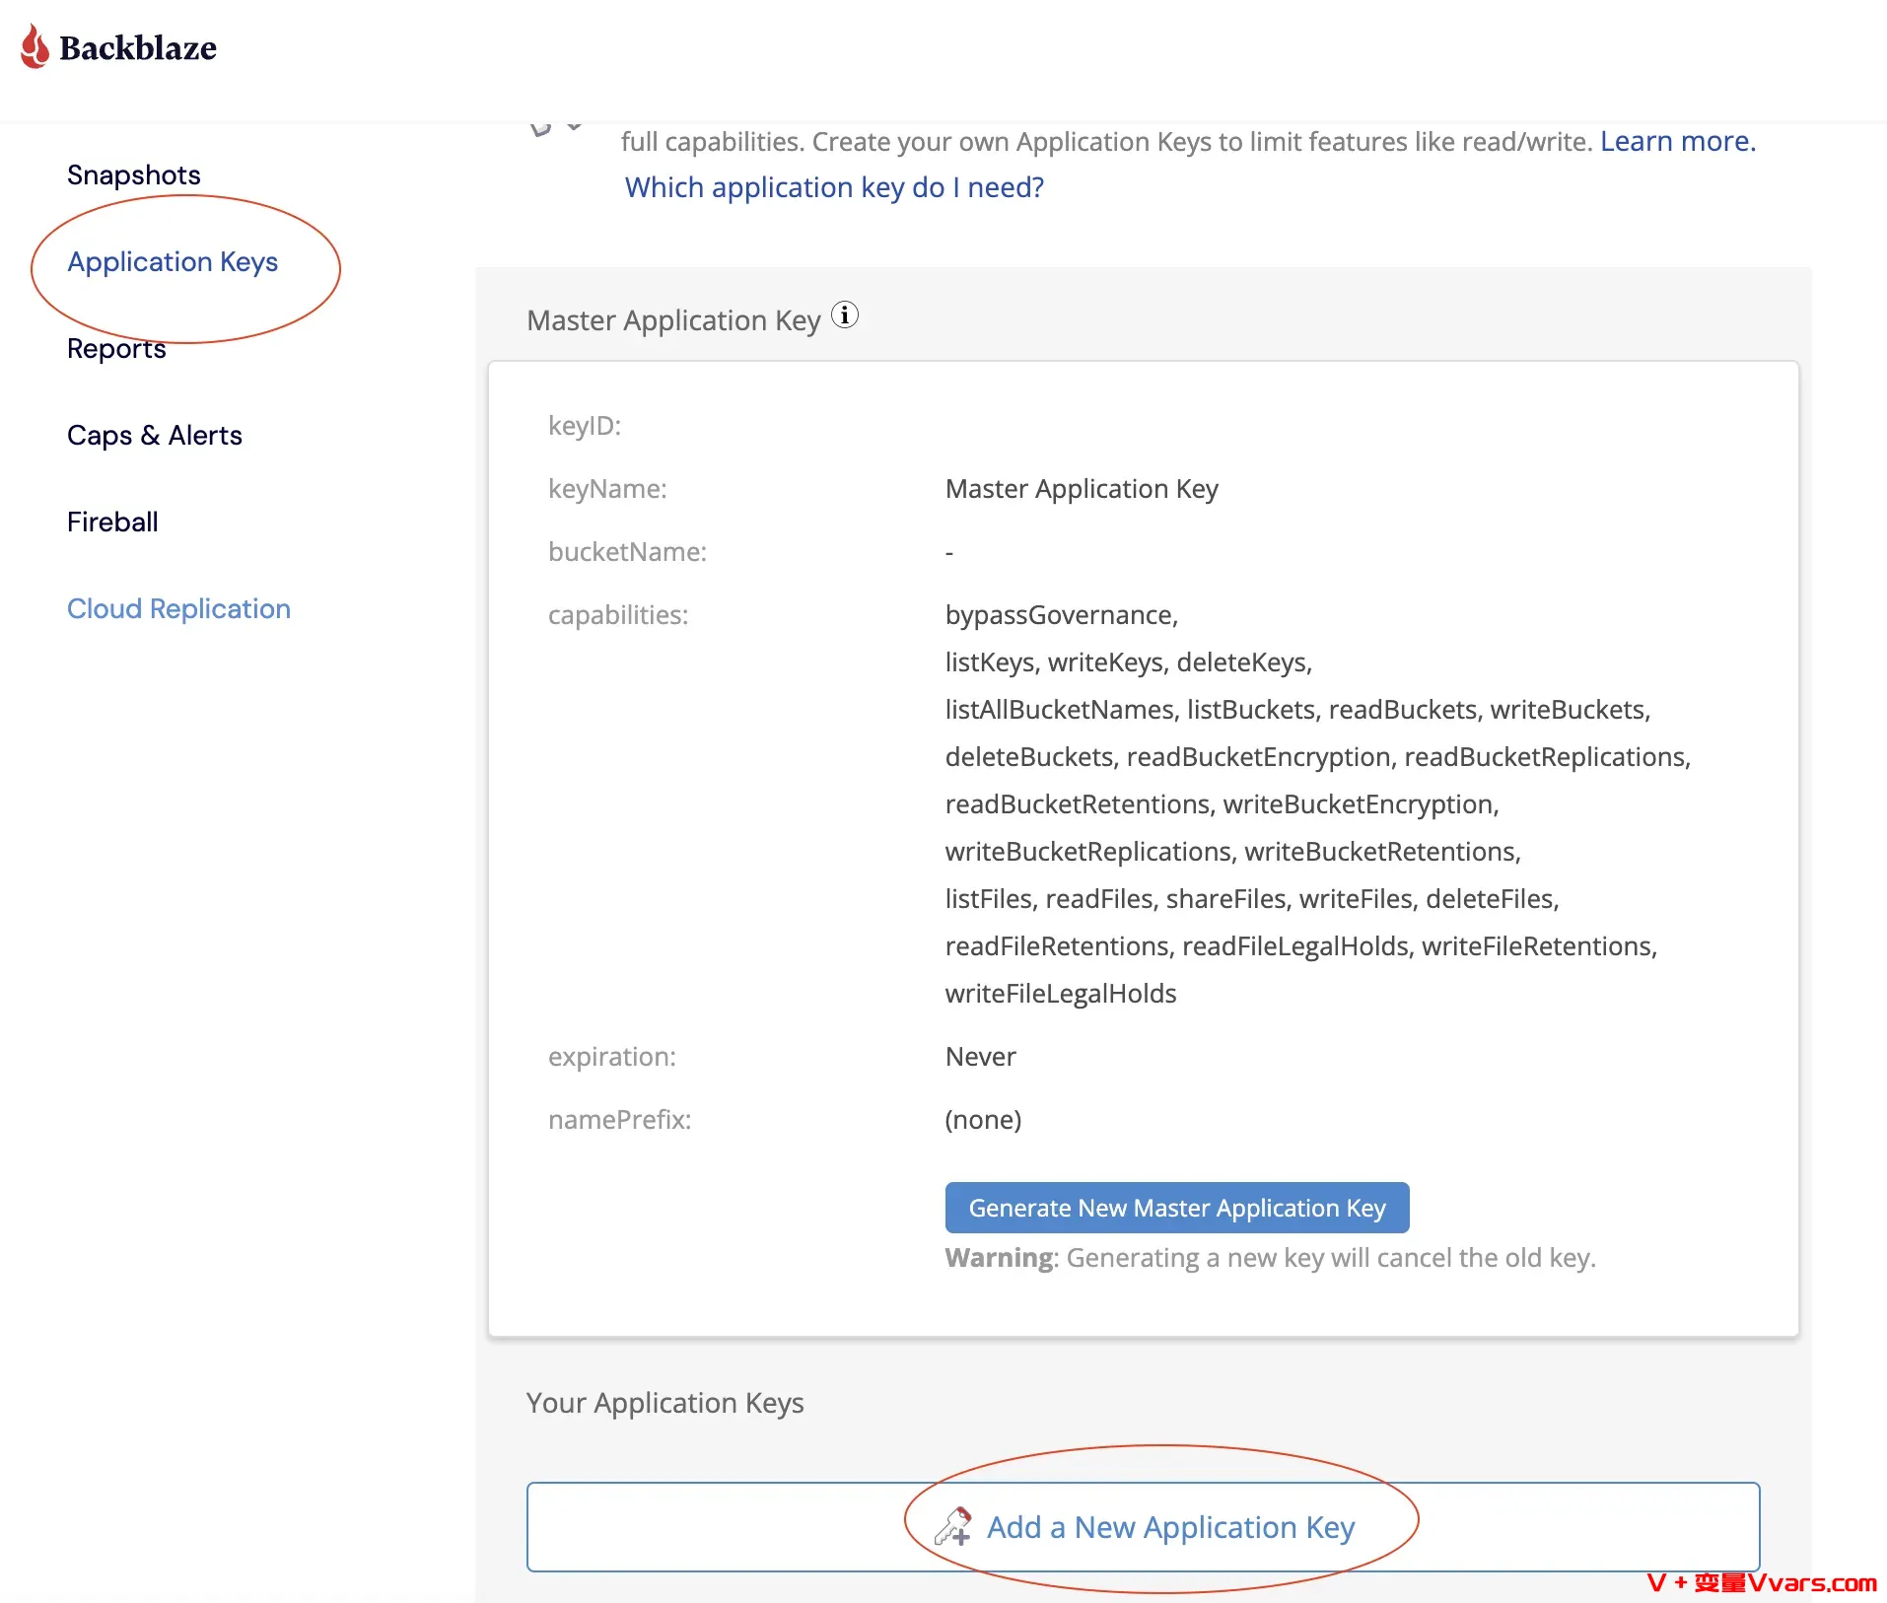The width and height of the screenshot is (1887, 1603).
Task: Click the 'bypassGovernance,' capability text
Action: pyautogui.click(x=1062, y=615)
